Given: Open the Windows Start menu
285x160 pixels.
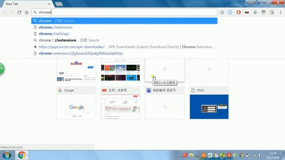Looking at the screenshot, I should pyautogui.click(x=7, y=155).
